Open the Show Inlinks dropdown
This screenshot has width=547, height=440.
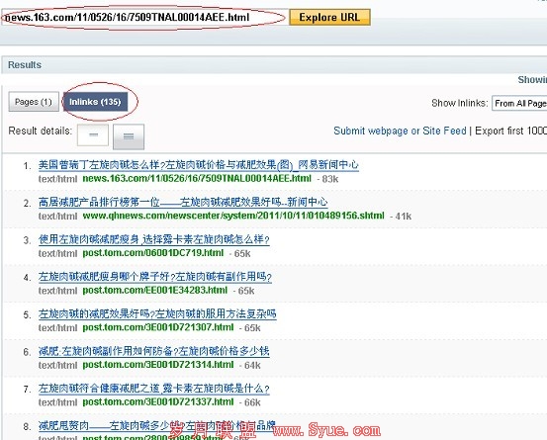pyautogui.click(x=519, y=103)
